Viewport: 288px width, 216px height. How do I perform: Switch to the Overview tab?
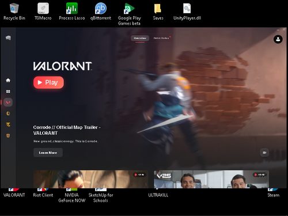coord(140,38)
